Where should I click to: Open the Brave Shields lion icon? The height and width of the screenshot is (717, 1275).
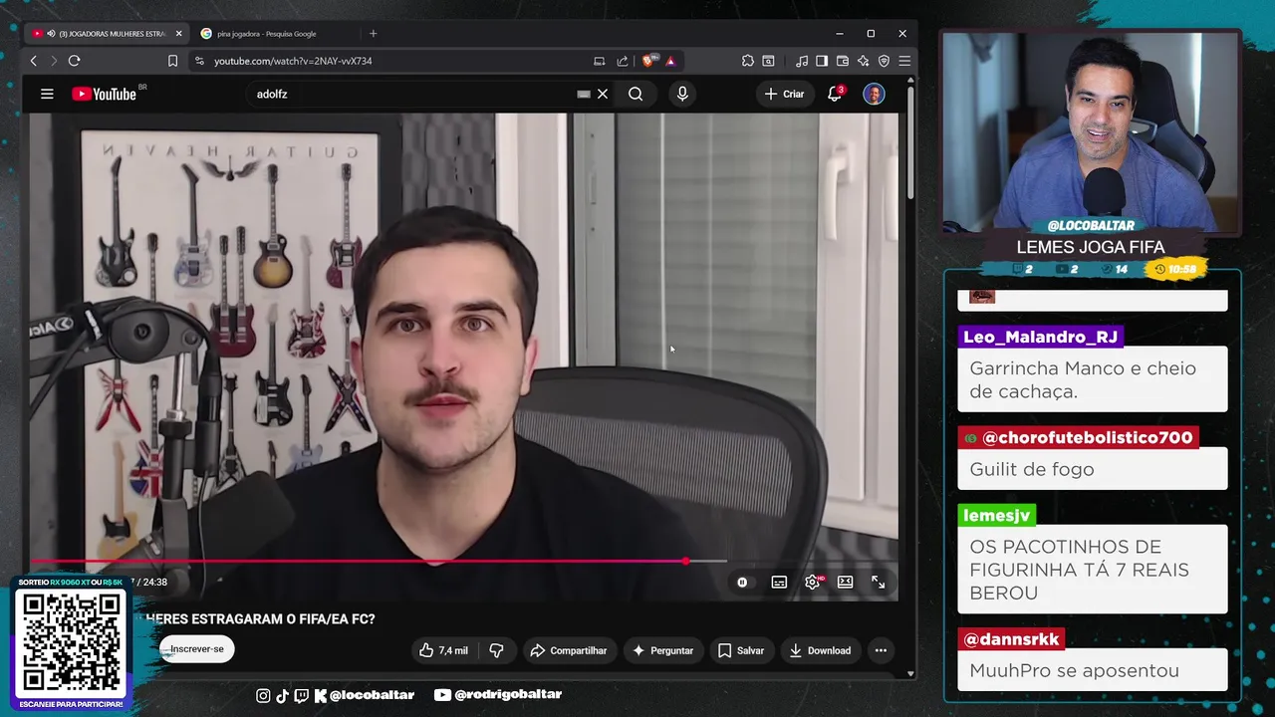pos(649,61)
